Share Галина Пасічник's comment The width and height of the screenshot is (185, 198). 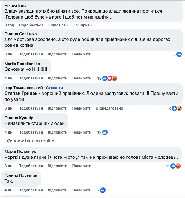pos(82,190)
